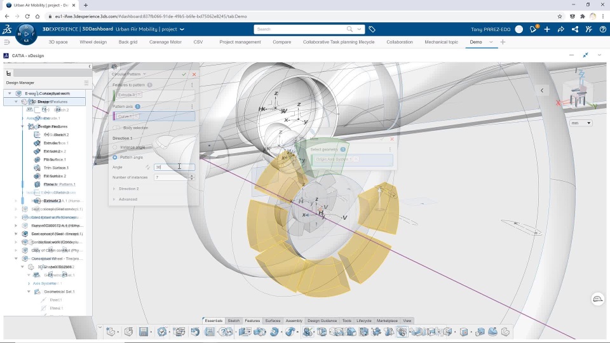
Task: Click the Search text box
Action: [x=299, y=29]
